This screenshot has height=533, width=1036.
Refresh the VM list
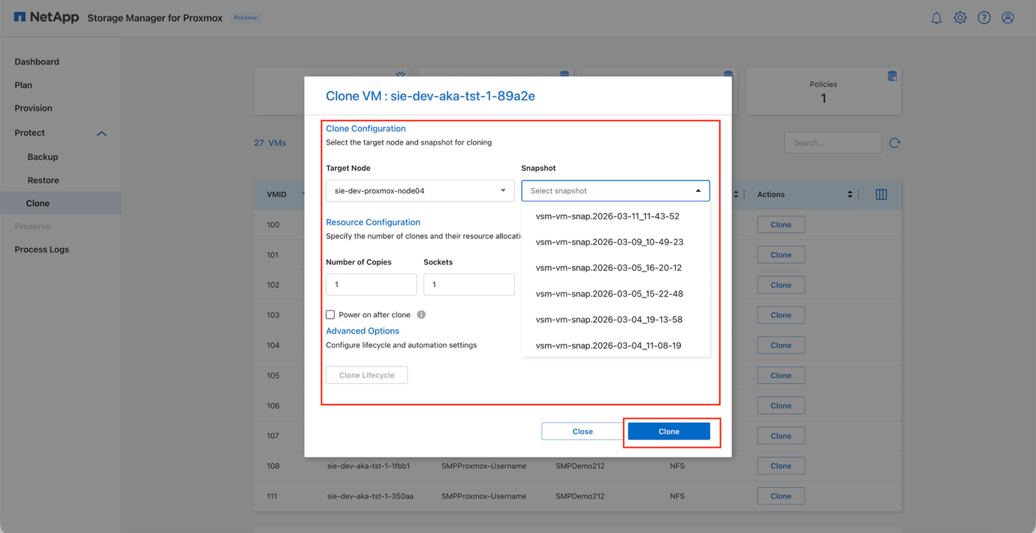pyautogui.click(x=894, y=142)
